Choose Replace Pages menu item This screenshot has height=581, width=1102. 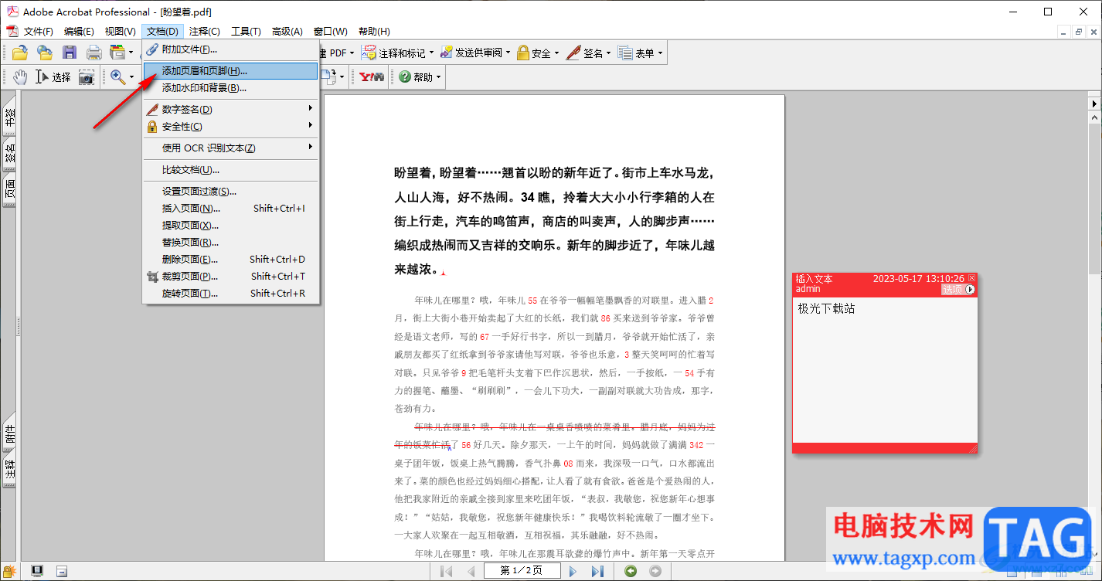[x=231, y=243]
